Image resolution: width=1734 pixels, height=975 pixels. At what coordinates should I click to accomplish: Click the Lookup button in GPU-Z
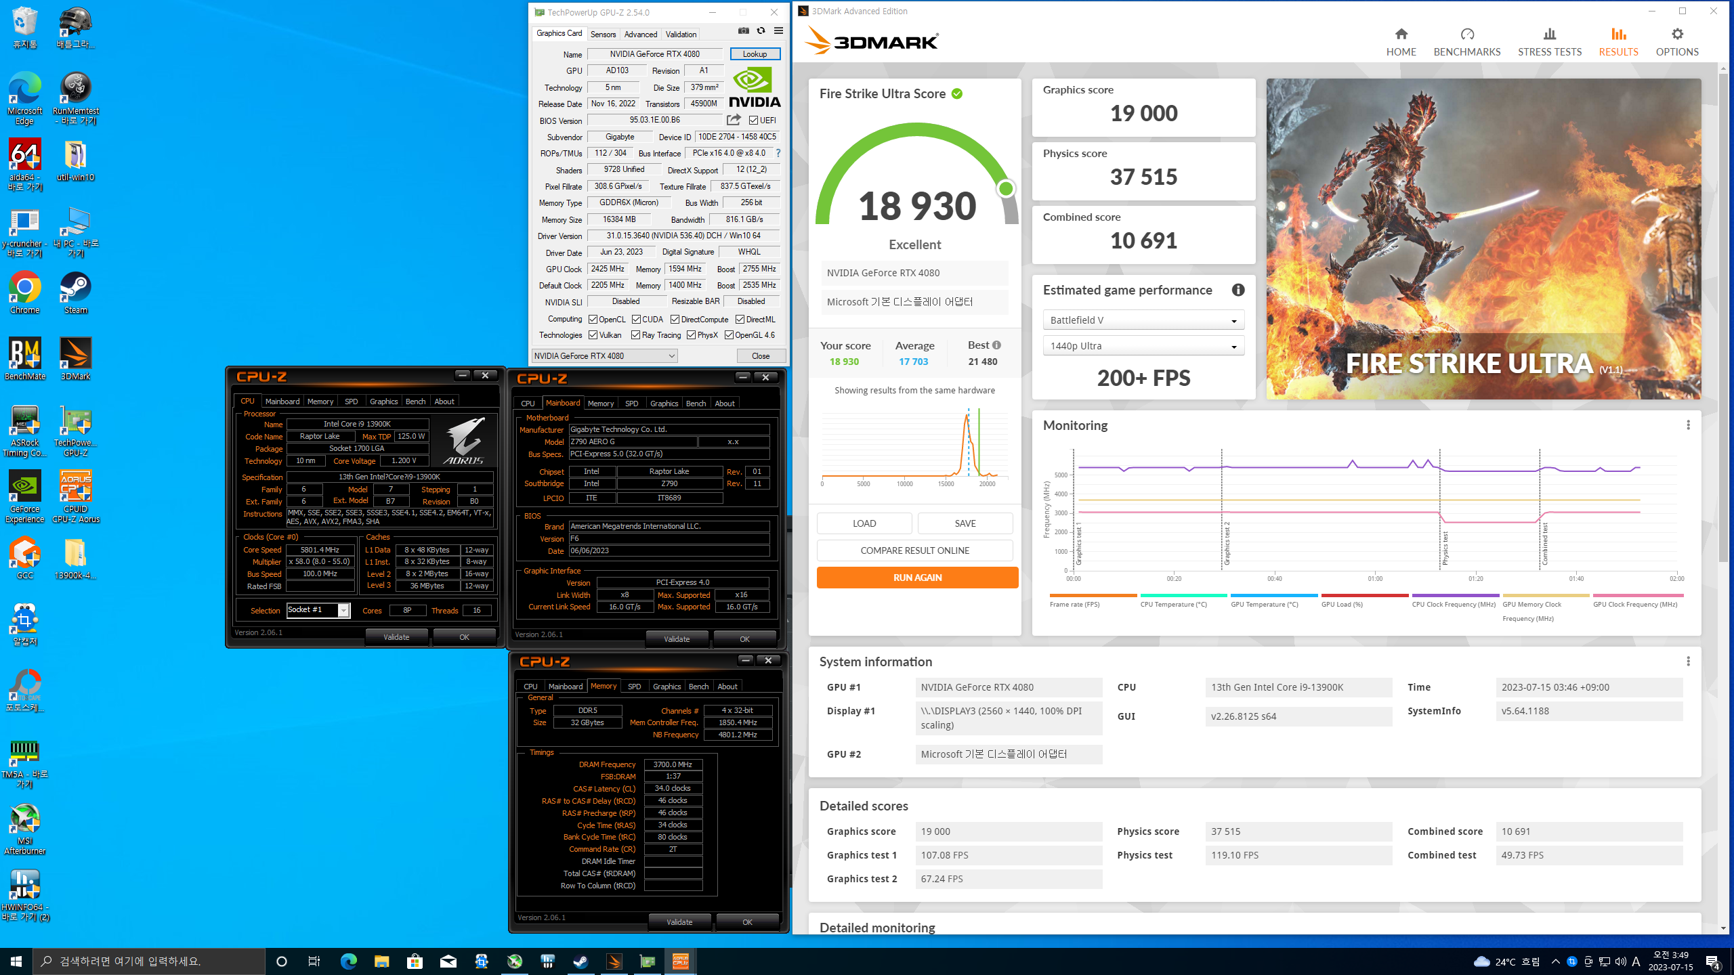pos(755,54)
